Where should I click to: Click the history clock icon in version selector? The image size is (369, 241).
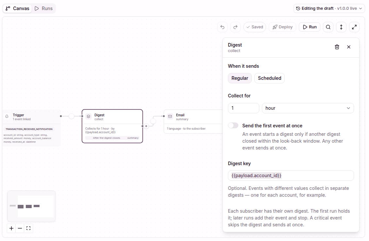pyautogui.click(x=298, y=8)
